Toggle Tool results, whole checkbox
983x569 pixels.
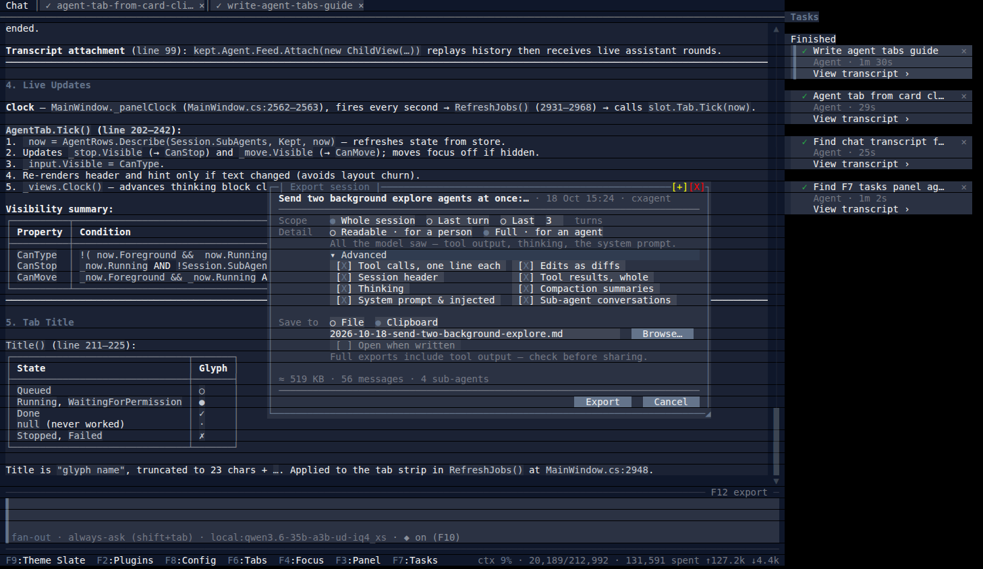pyautogui.click(x=583, y=277)
